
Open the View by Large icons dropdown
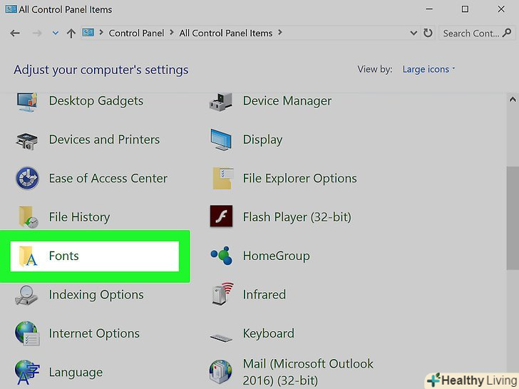pos(428,69)
